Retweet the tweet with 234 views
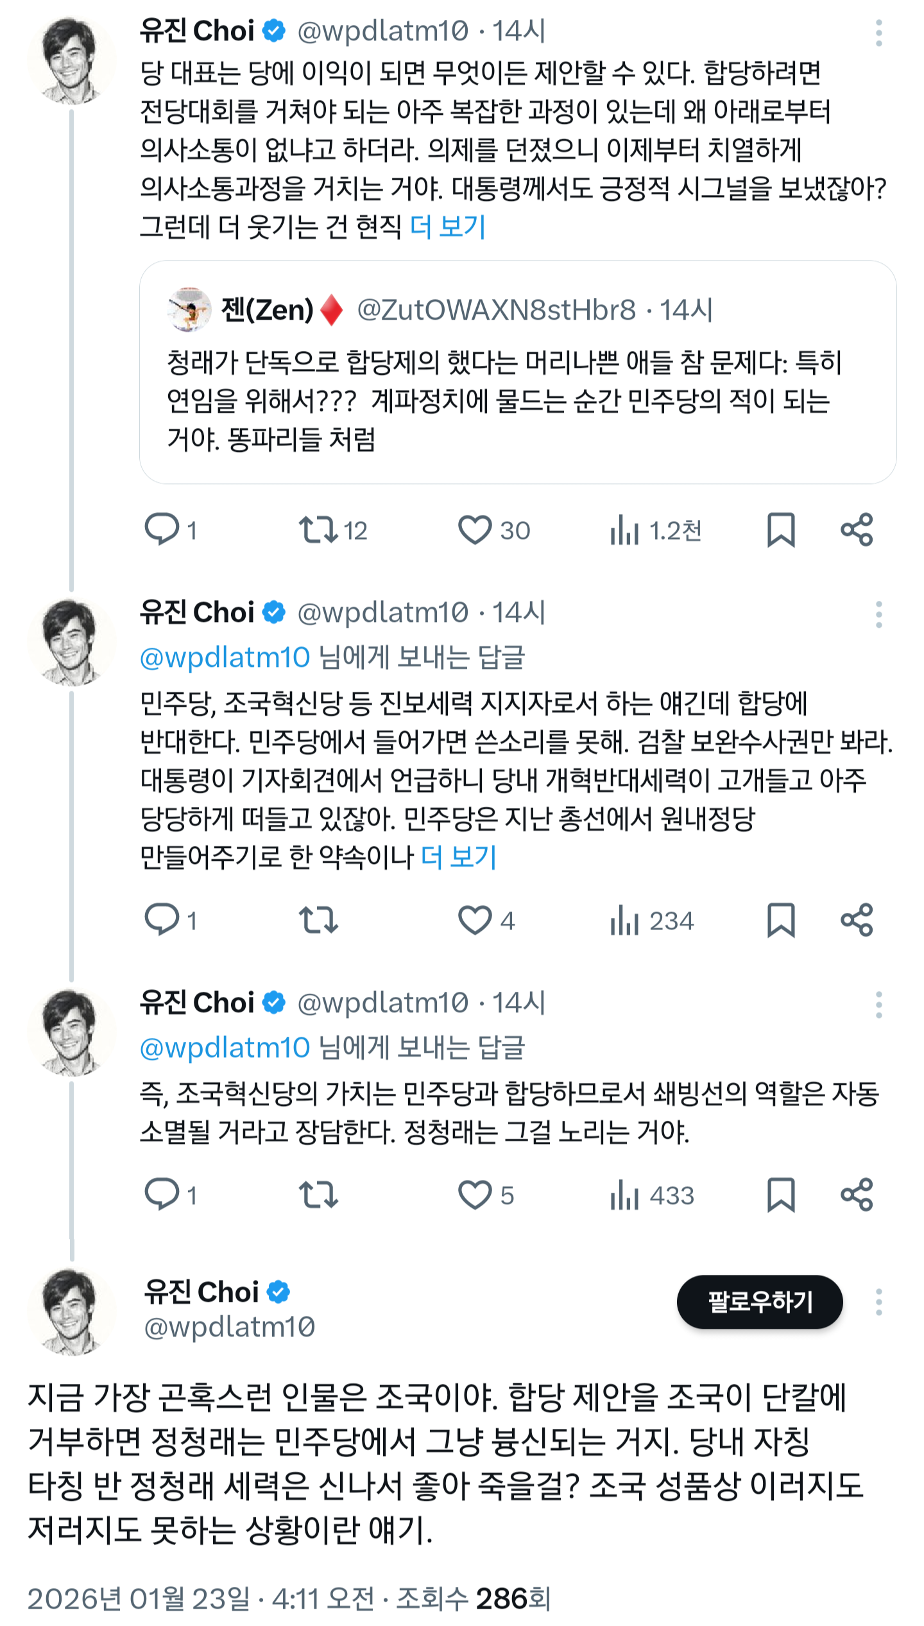This screenshot has height=1626, width=924. tap(318, 921)
